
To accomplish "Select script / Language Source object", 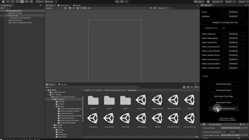I will (21, 23).
